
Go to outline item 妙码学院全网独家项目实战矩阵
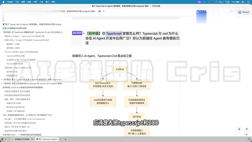(17, 95)
